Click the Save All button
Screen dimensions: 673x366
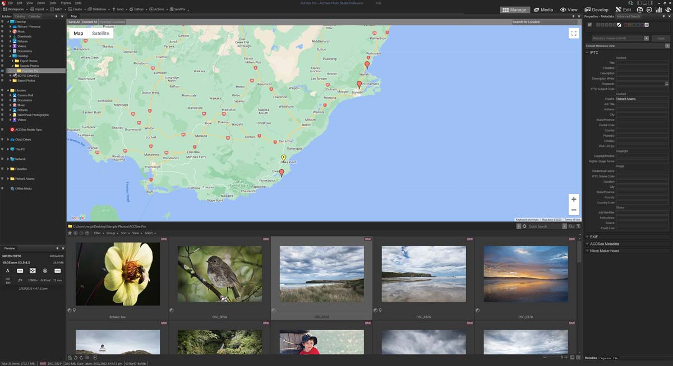tap(74, 22)
